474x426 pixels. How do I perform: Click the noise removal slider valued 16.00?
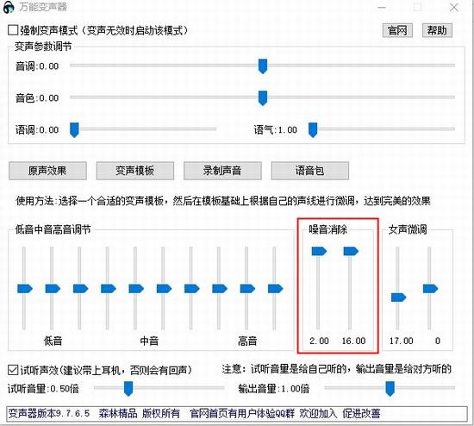[351, 251]
